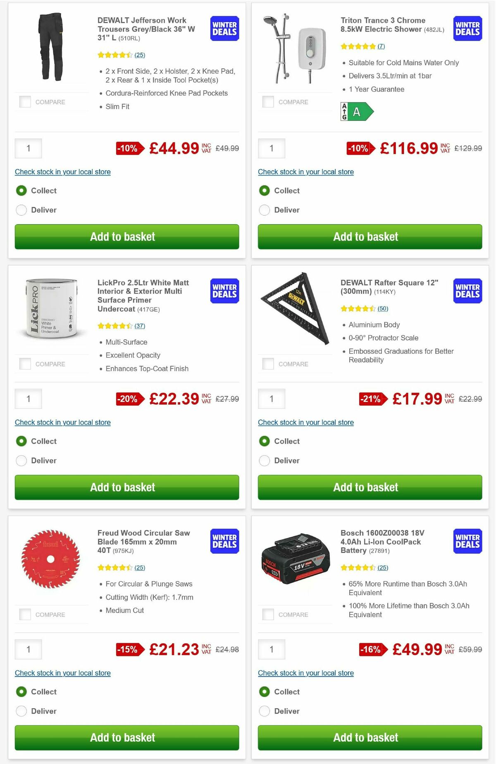The height and width of the screenshot is (764, 496).
Task: Select Deliver for the Triton shower
Action: 264,210
